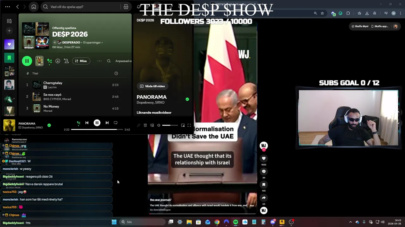Image resolution: width=405 pixels, height=227 pixels.
Task: Open Windows Start button
Action: [114, 222]
